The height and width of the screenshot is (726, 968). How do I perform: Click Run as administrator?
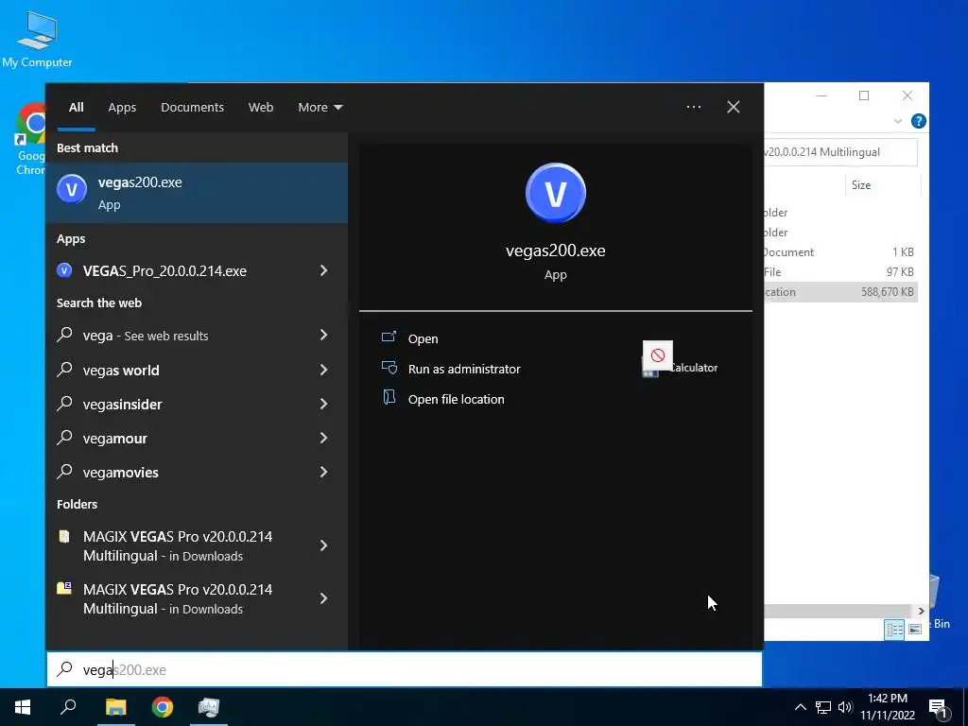click(464, 369)
